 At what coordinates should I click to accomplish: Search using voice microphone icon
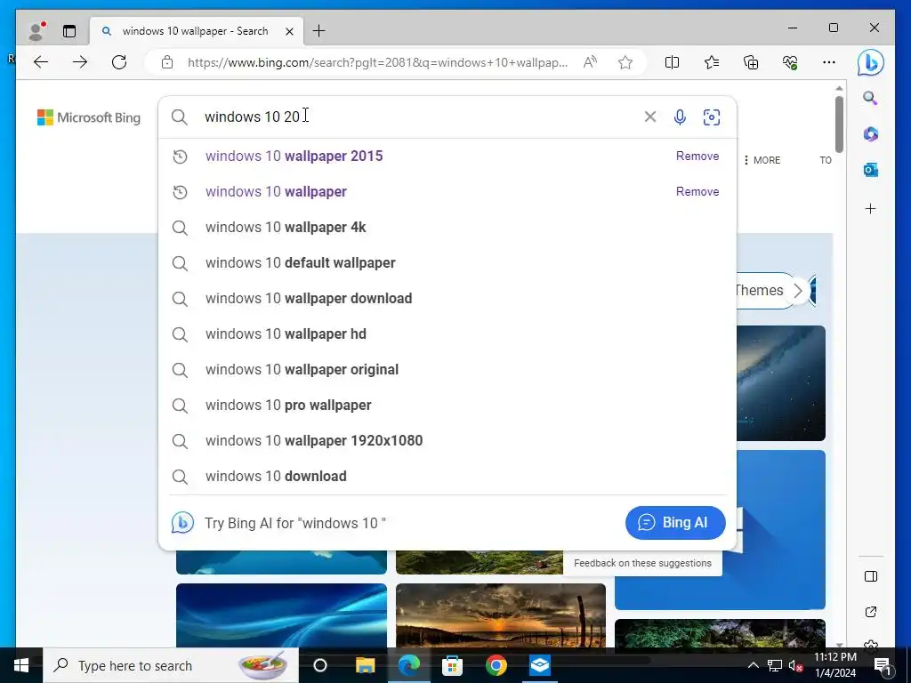coord(680,117)
